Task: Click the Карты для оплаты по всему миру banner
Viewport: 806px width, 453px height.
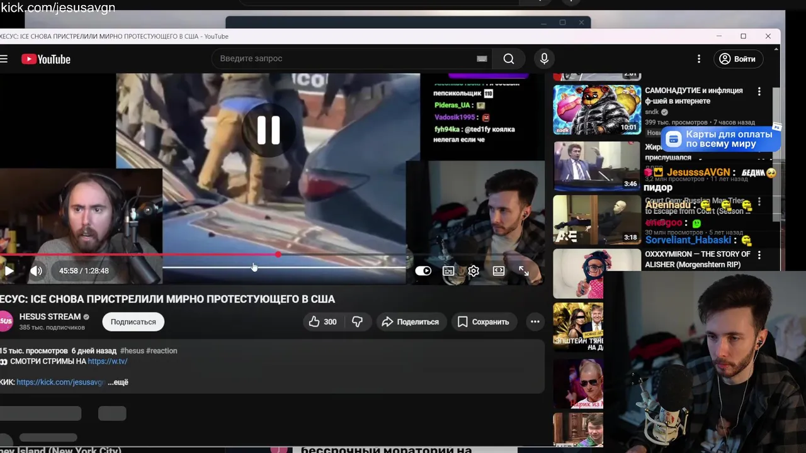Action: coord(721,139)
